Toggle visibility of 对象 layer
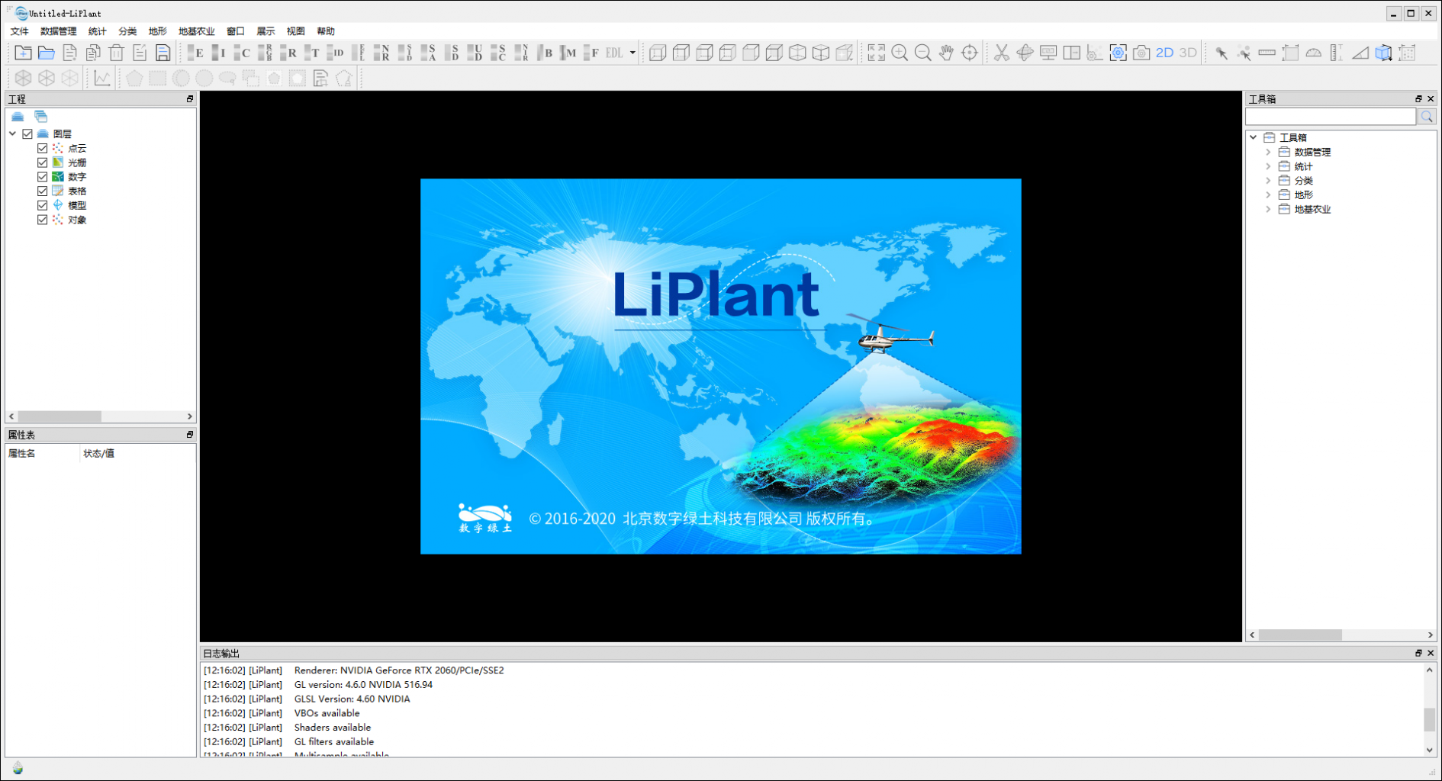This screenshot has height=781, width=1442. point(43,220)
